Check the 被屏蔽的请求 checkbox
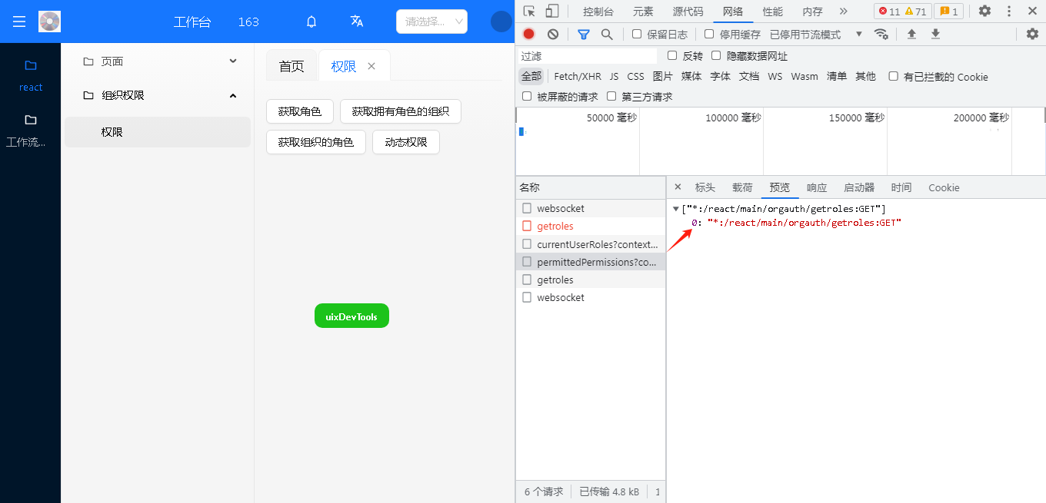Screen dimensions: 1046x503 point(527,96)
